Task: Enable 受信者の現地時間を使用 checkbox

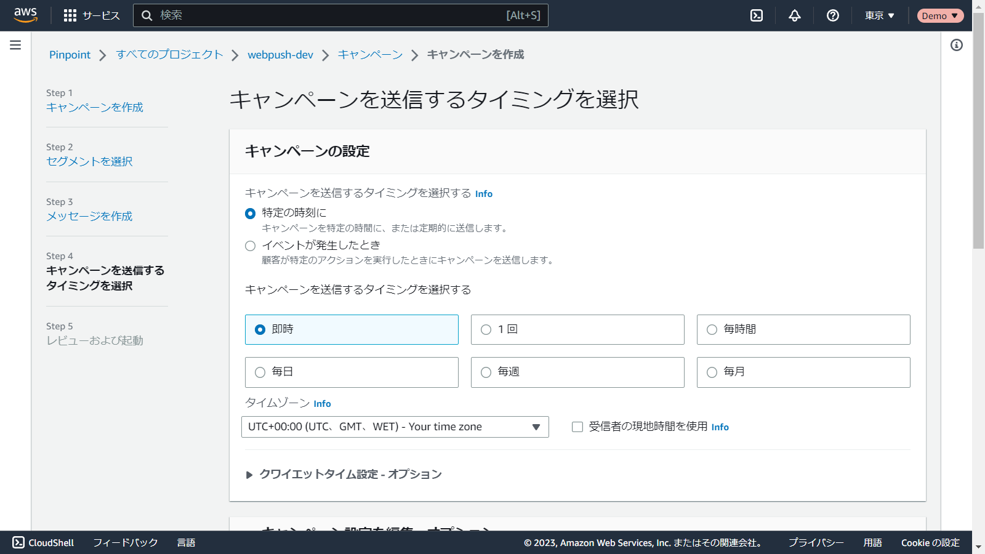Action: (x=577, y=427)
